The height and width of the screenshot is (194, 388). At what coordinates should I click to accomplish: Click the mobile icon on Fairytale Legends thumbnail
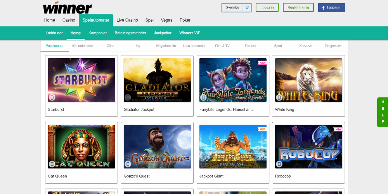click(x=203, y=97)
